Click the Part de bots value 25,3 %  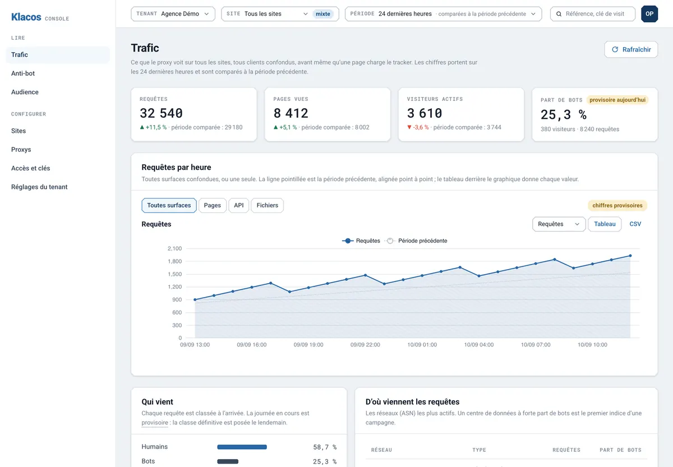564,115
